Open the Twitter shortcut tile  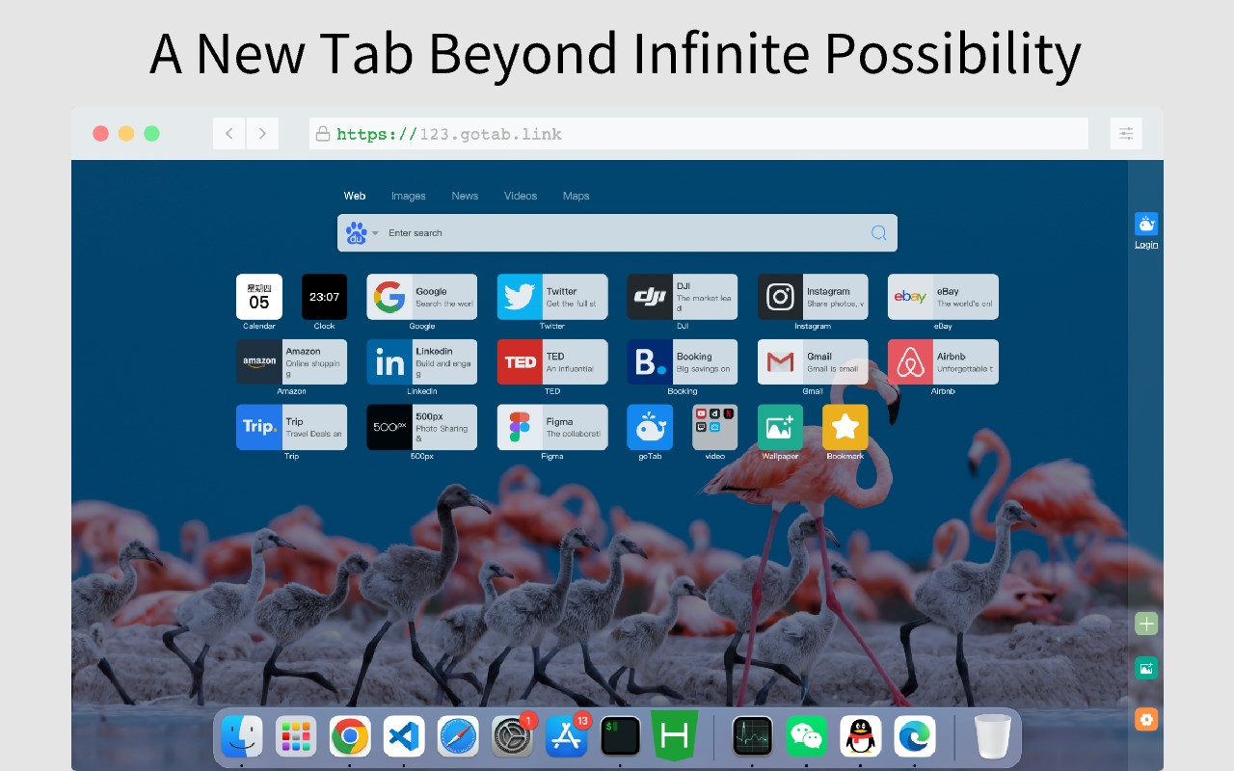(552, 296)
